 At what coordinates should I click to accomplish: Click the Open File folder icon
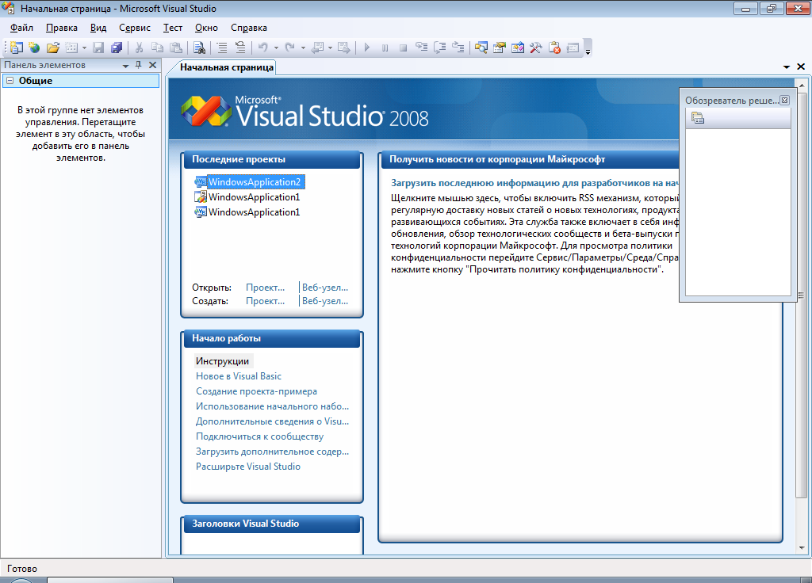click(53, 48)
